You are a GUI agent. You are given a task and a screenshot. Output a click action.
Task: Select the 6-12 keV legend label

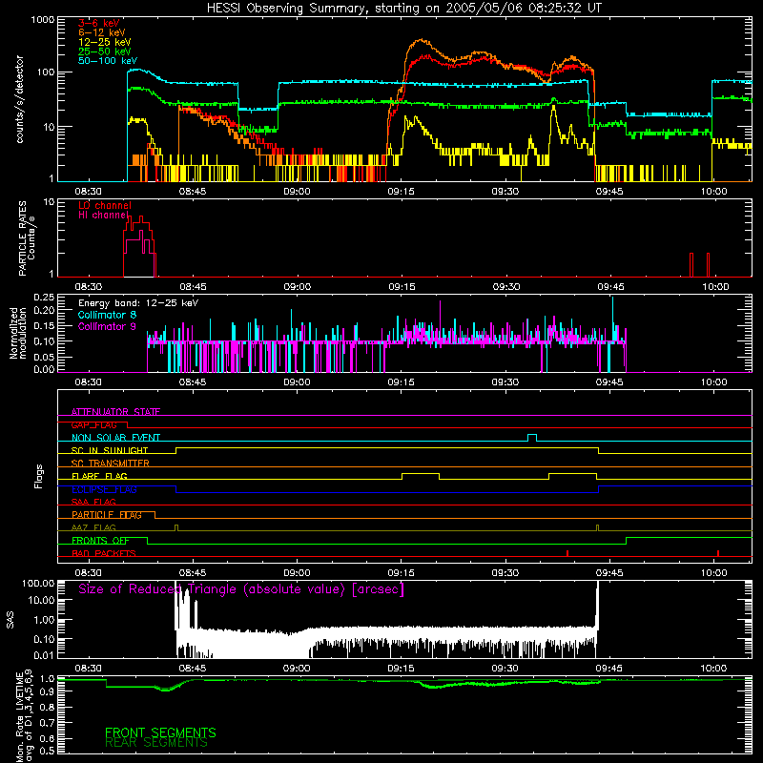tap(102, 32)
